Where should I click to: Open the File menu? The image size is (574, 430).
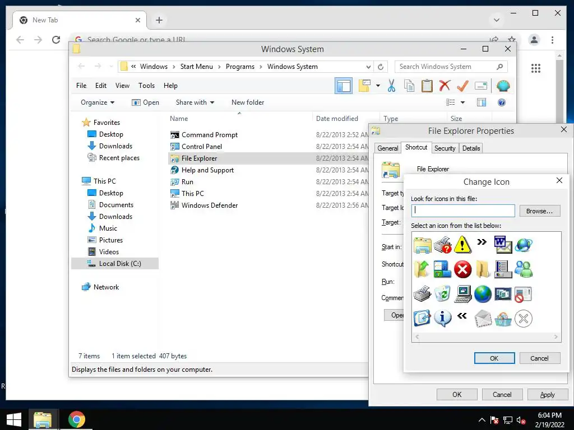(x=81, y=86)
